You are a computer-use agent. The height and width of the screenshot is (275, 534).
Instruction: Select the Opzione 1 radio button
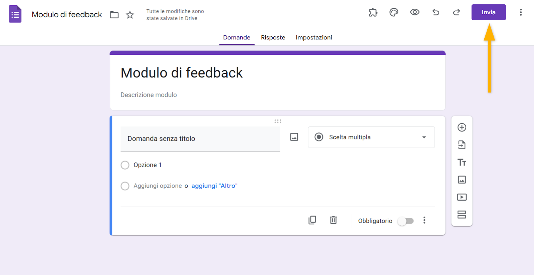[125, 165]
